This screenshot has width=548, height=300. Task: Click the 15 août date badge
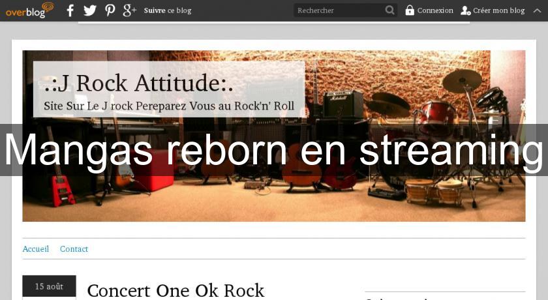coord(50,286)
